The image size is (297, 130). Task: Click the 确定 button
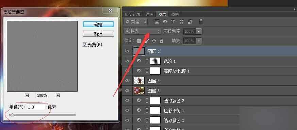tap(98, 24)
